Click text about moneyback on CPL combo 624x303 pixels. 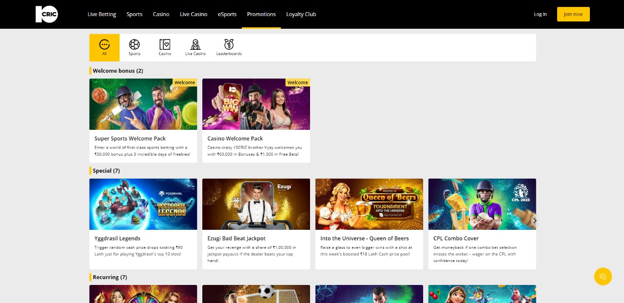coord(475,254)
